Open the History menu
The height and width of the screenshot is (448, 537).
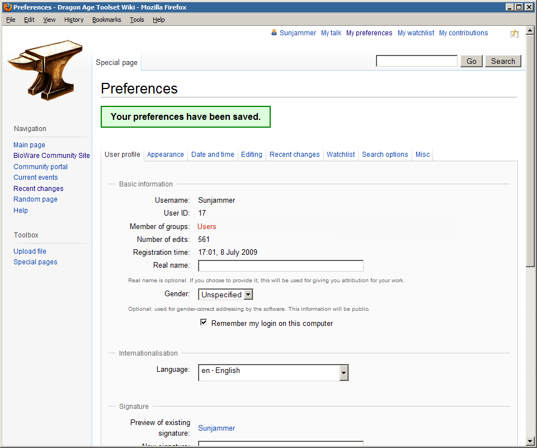(73, 20)
